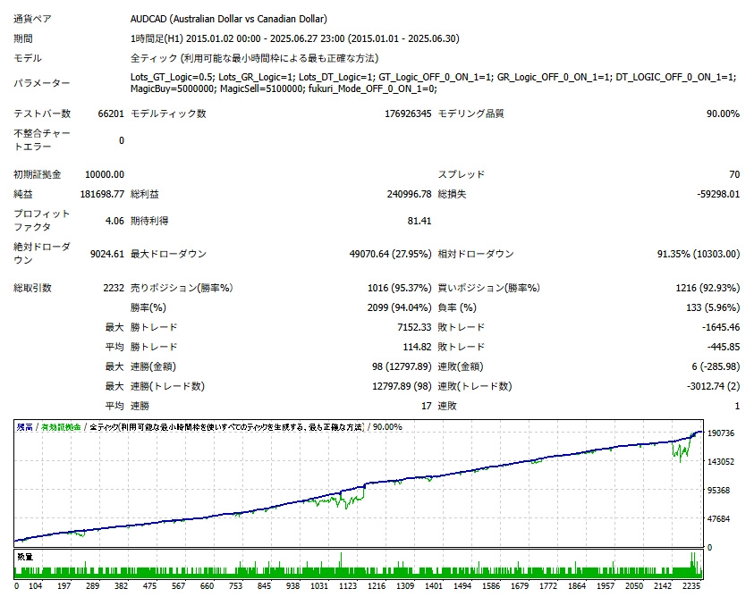Screen dimensions: 754x597
Task: Click the max drawdown 49070.64 (27.95%)
Action: [391, 254]
